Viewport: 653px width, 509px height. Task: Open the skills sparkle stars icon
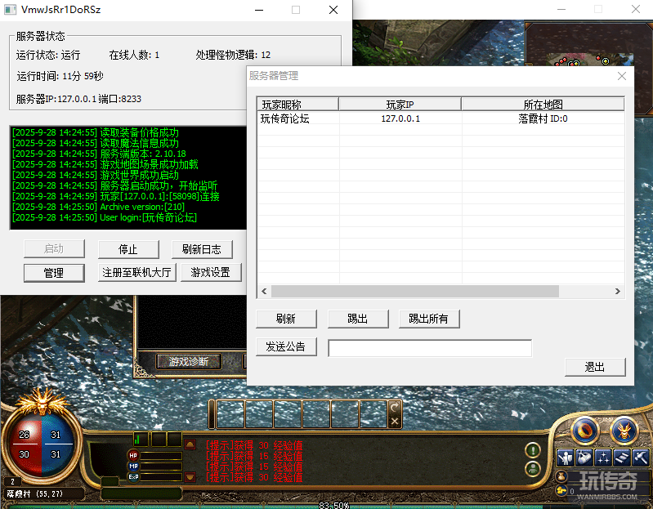coord(603,458)
